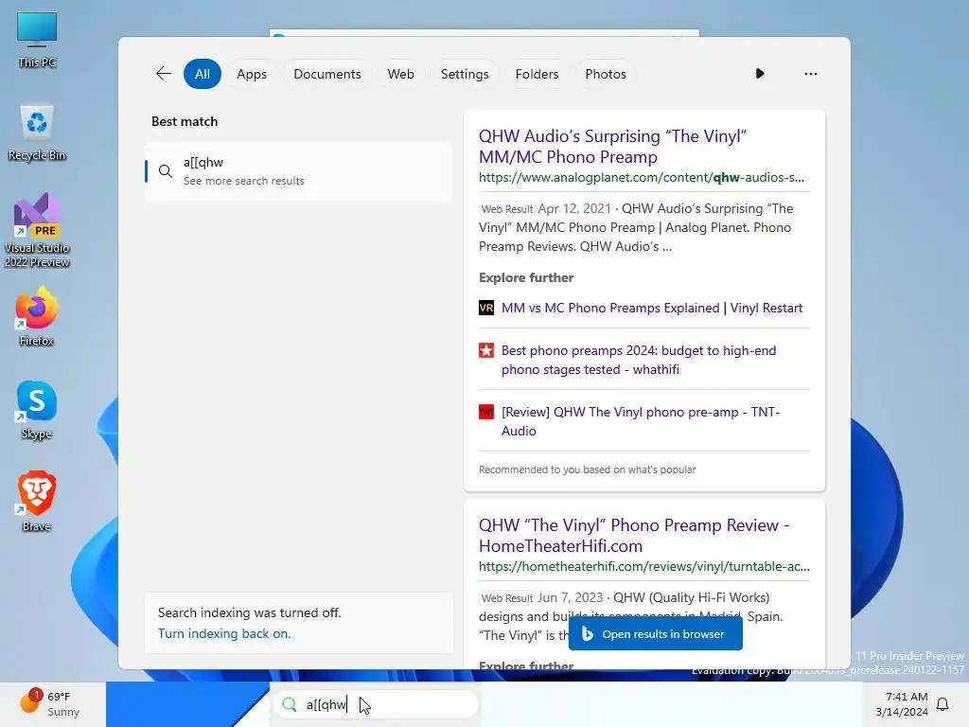
Task: Switch to the Photos filter tab
Action: (x=605, y=74)
